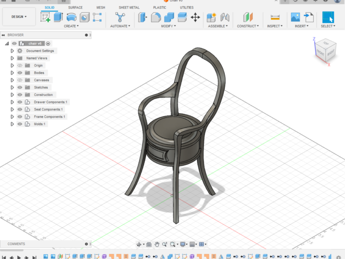Activate Zoom Fit in the navigation bar
The image size is (345, 259).
172,244
